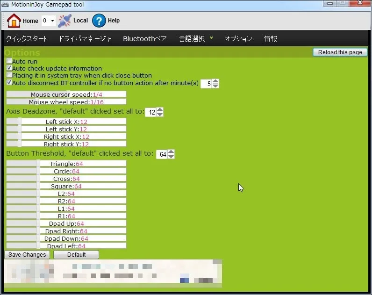The height and width of the screenshot is (295, 372).
Task: Click the Local connection plug icon
Action: click(64, 21)
